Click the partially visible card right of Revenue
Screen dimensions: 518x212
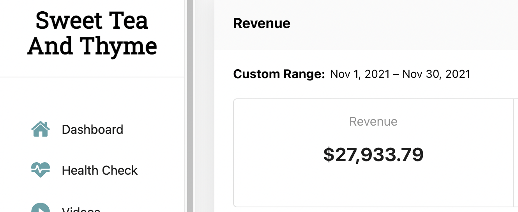pos(516,153)
